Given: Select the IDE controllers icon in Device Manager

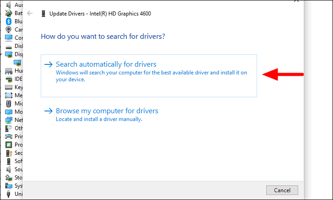Looking at the screenshot, I should coord(9,79).
